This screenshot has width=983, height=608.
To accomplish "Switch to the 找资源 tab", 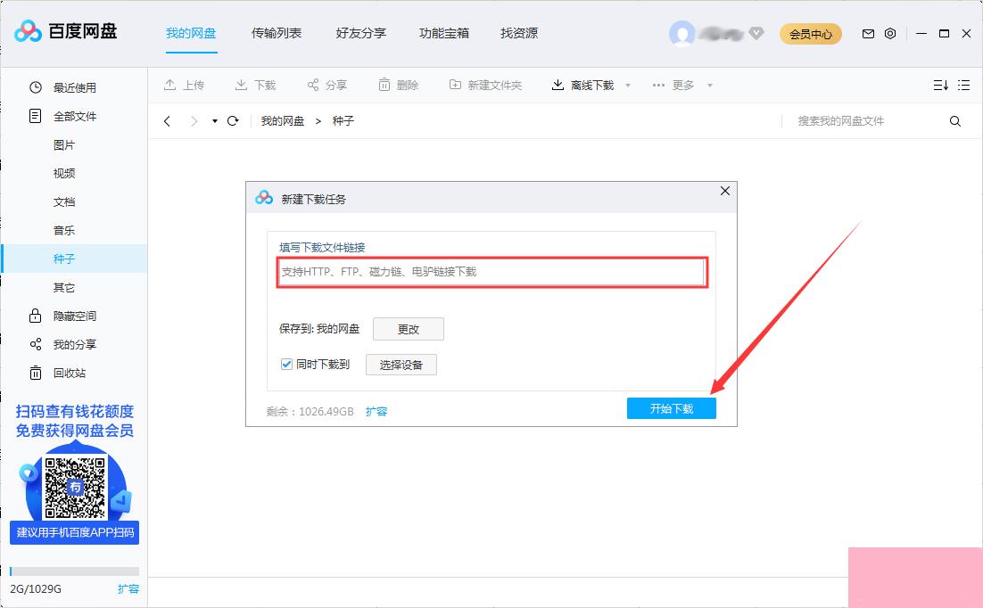I will 519,33.
